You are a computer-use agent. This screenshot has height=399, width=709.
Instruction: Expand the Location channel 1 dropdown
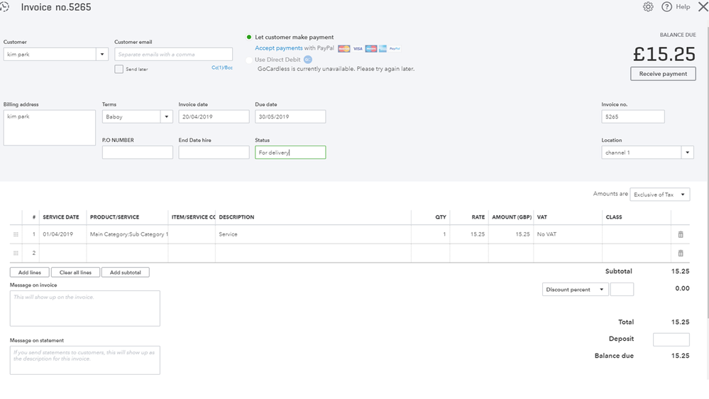pos(687,153)
